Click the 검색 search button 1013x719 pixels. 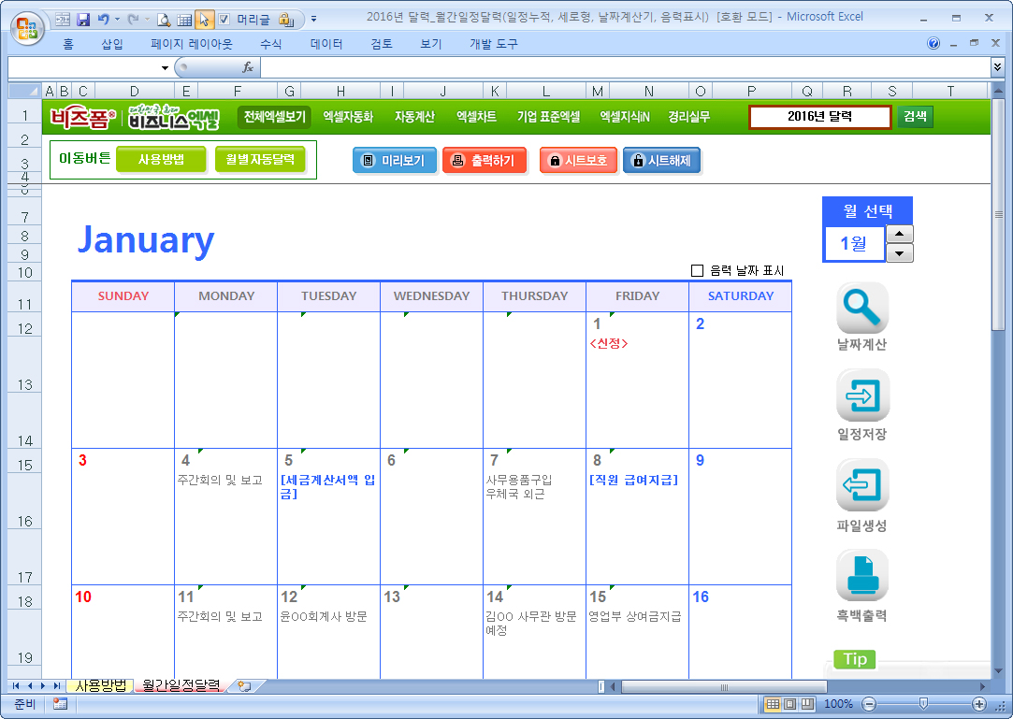915,116
